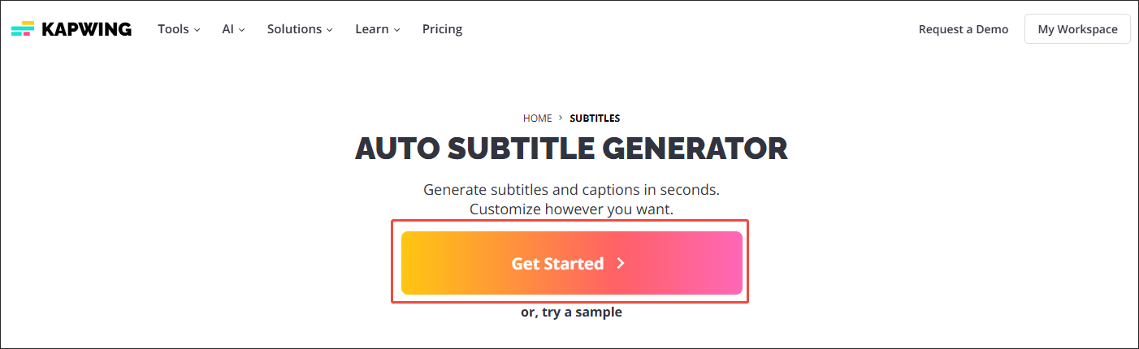The width and height of the screenshot is (1139, 349).
Task: Select the "or, try a sample" link
Action: tap(571, 312)
